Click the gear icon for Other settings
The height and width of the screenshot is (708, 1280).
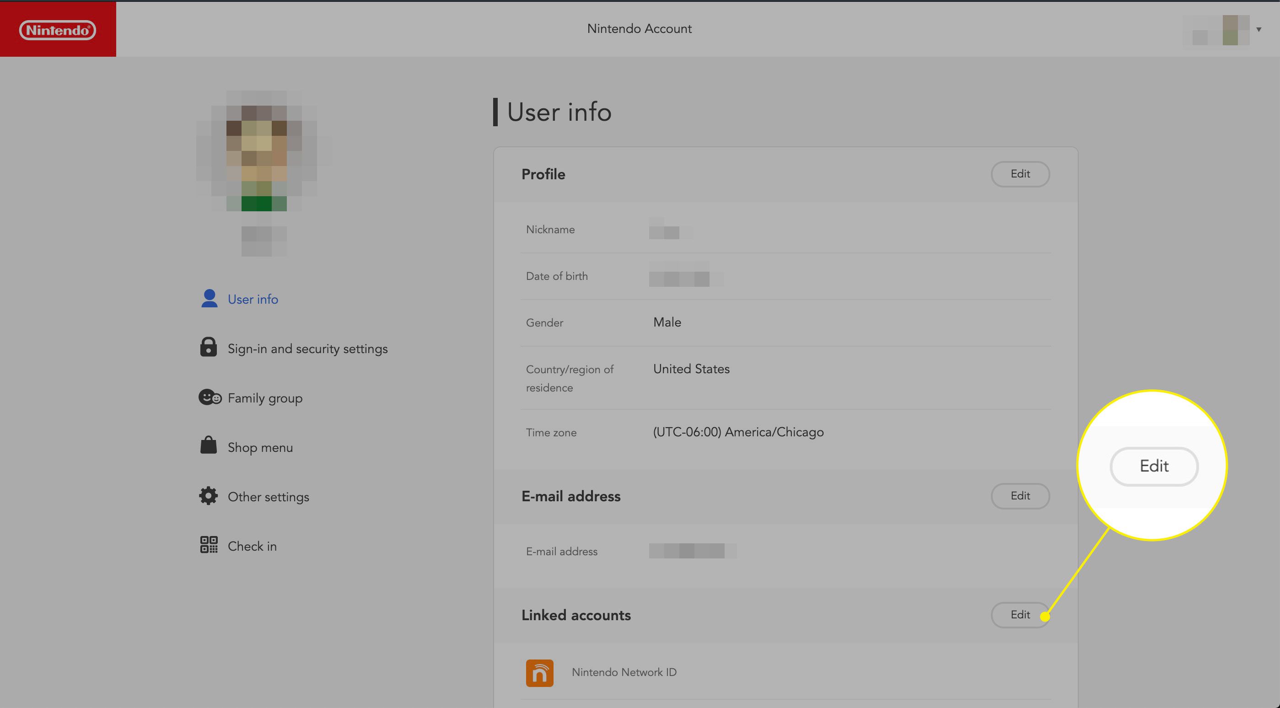(x=208, y=495)
